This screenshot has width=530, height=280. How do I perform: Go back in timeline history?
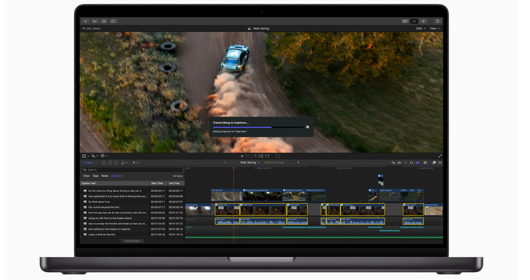click(224, 162)
